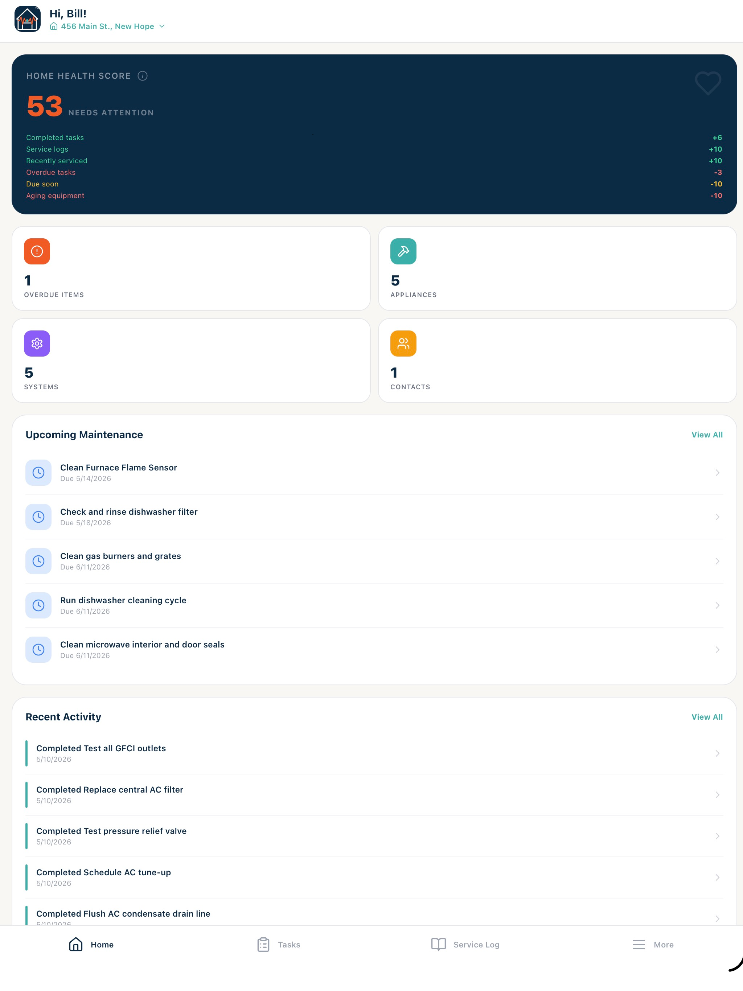This screenshot has width=743, height=991.
Task: Click the 53 health score number
Action: pos(44,106)
